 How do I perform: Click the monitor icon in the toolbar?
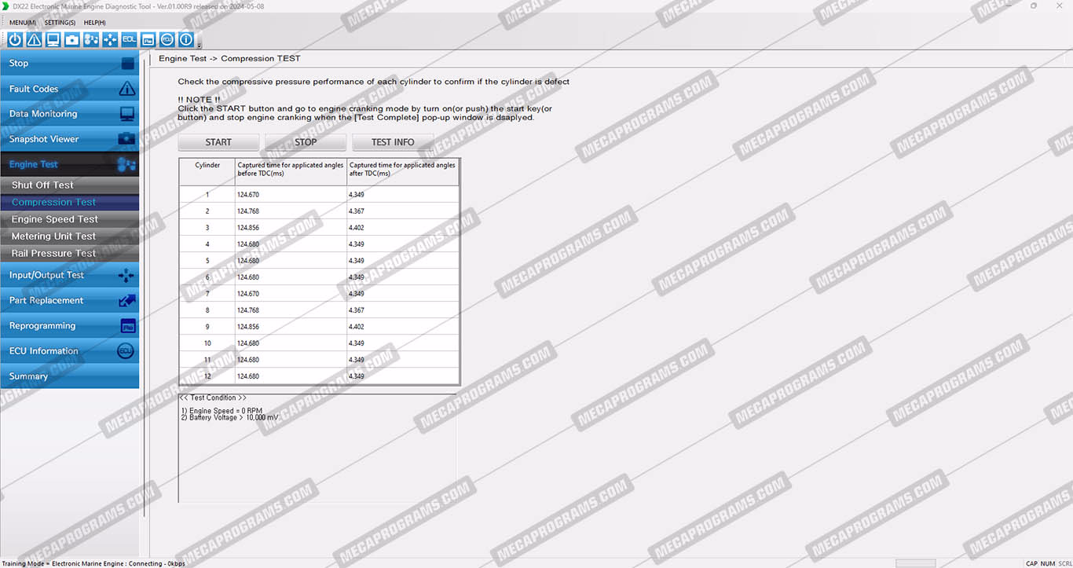53,39
